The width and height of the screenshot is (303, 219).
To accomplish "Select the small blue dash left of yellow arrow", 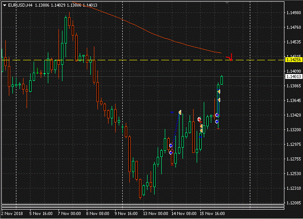I will pos(172,112).
